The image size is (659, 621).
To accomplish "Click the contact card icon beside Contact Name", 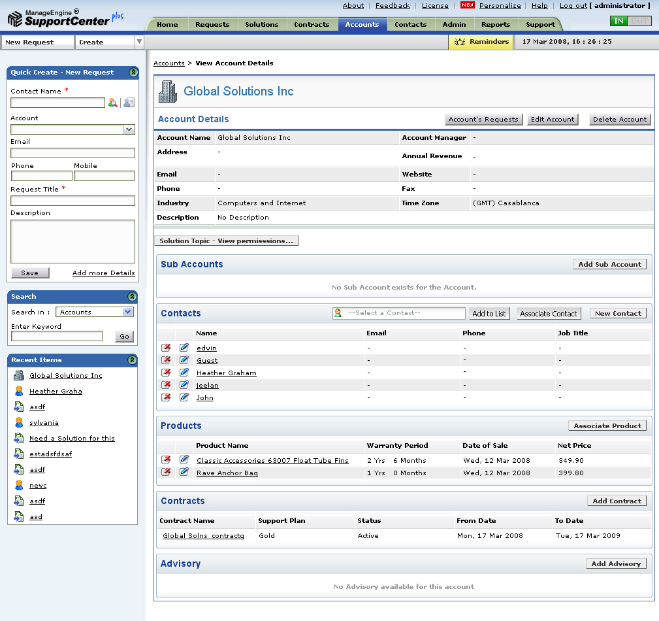I will 129,103.
